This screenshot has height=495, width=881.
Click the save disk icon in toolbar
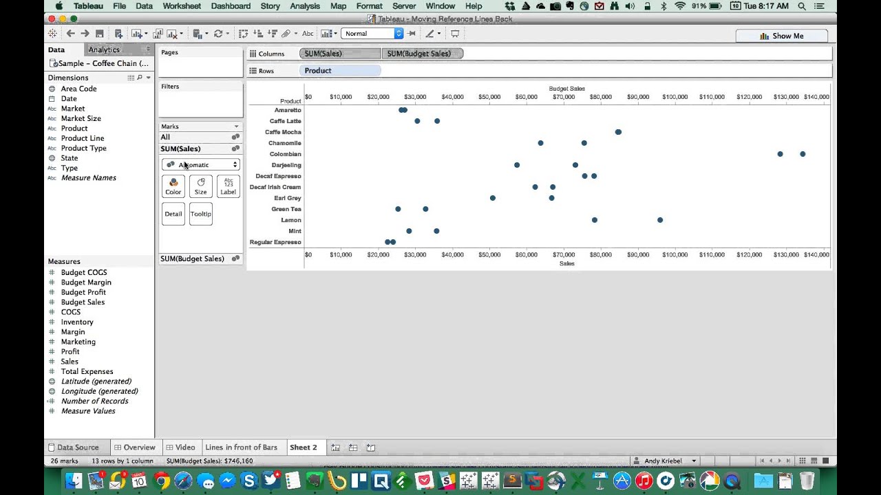pos(99,33)
